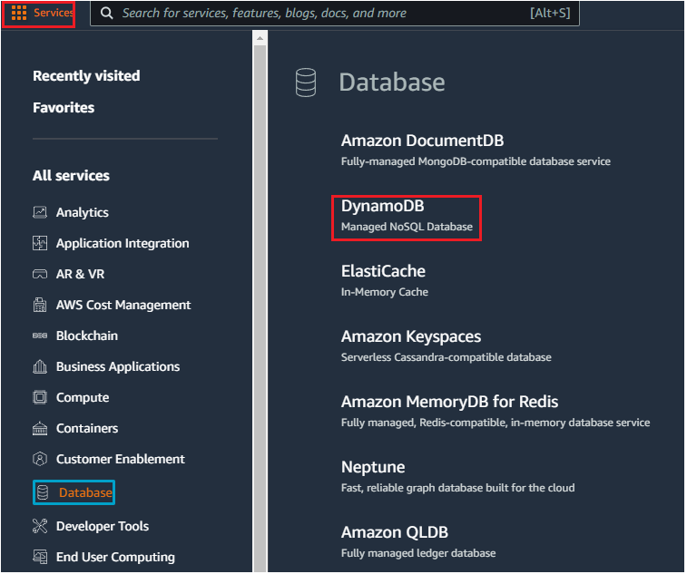
Task: Click the search magnifier icon
Action: [107, 14]
